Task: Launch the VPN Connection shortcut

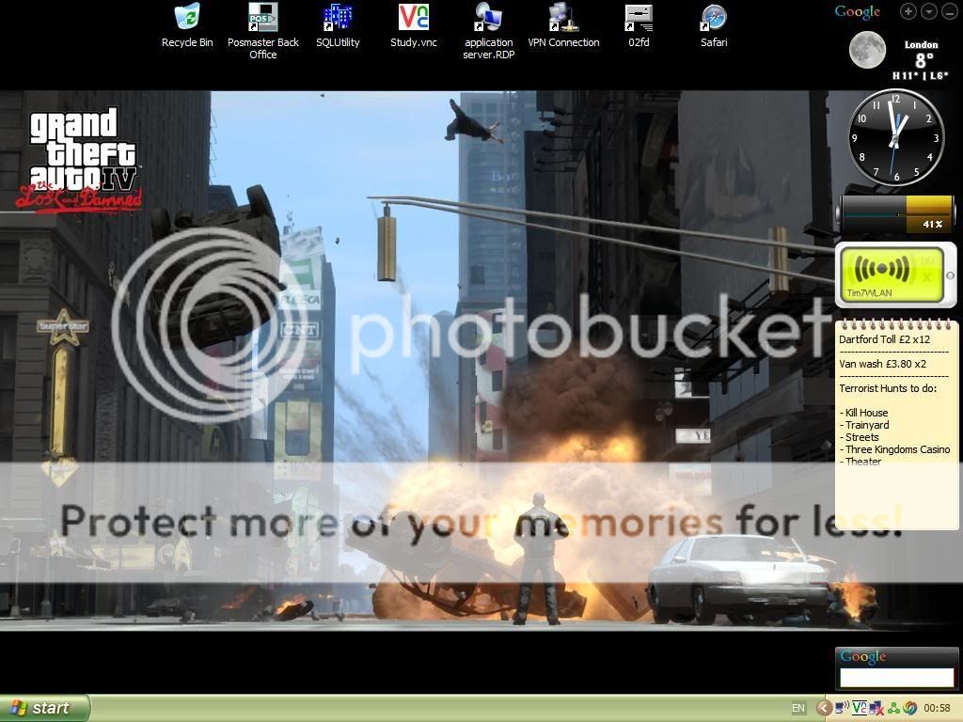Action: pos(563,17)
